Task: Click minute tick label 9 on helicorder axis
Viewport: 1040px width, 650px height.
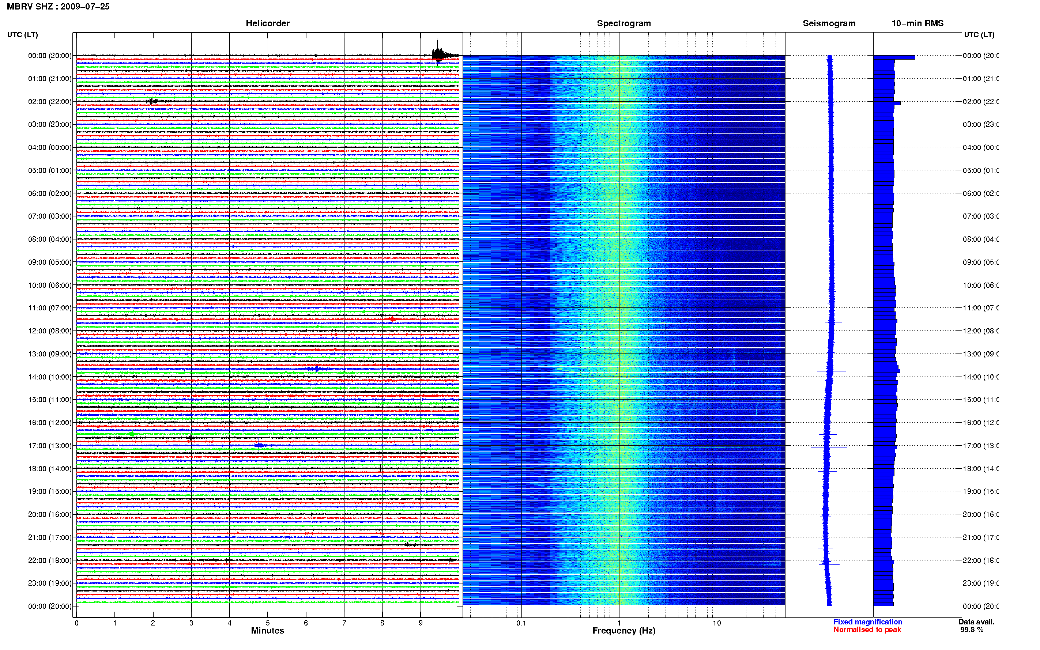Action: 421,623
